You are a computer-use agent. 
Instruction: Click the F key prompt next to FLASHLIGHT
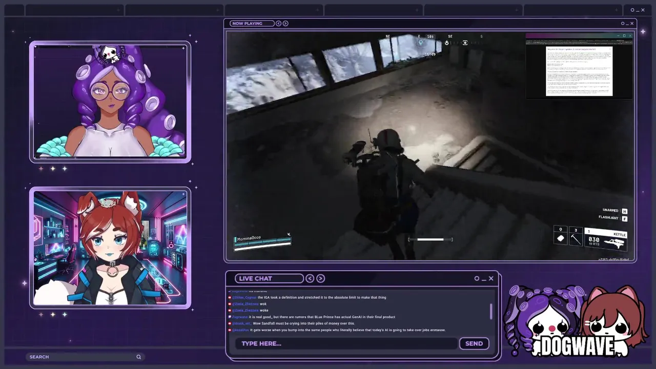624,219
